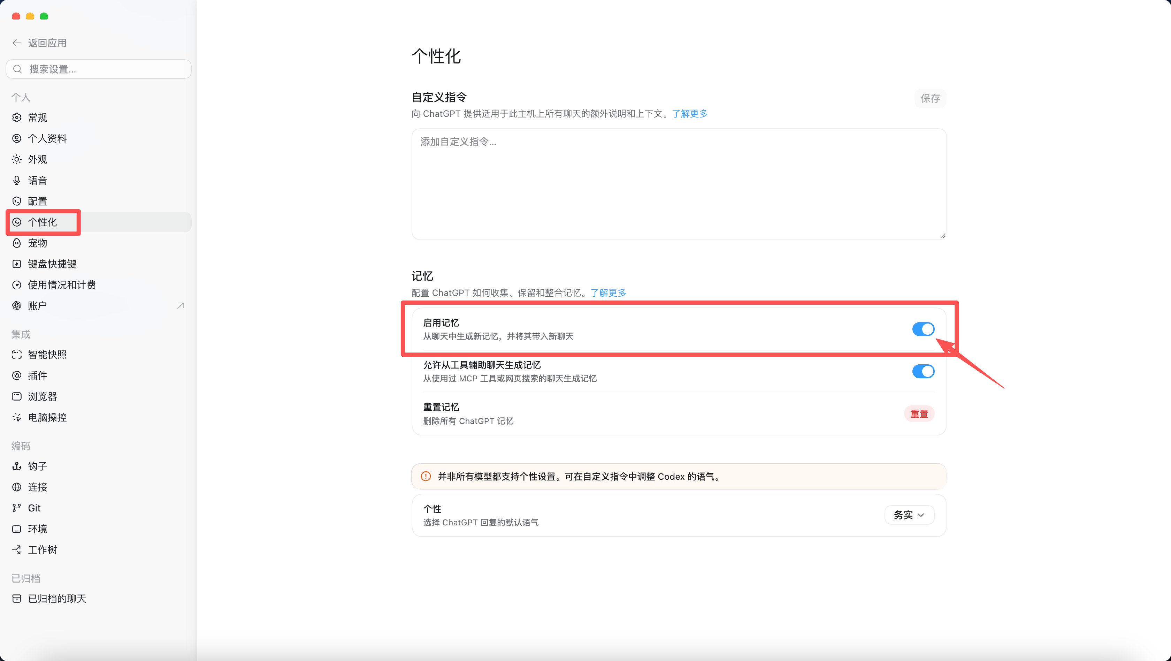The width and height of the screenshot is (1171, 661).
Task: Click the icon beside 个性化 in sidebar
Action: pyautogui.click(x=17, y=222)
